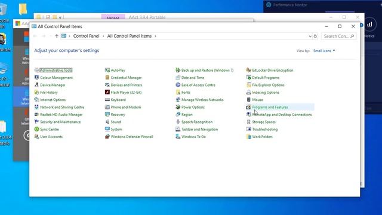Open the Keyboard icon
This screenshot has height=215, width=382.
click(107, 100)
